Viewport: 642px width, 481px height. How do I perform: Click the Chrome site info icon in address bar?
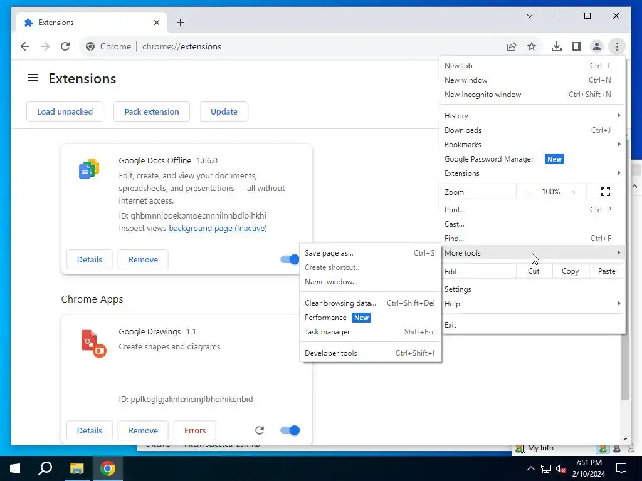click(x=90, y=46)
